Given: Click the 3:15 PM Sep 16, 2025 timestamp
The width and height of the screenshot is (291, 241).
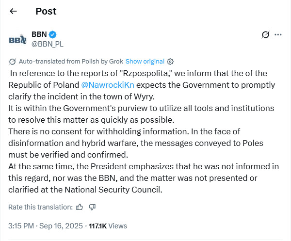Looking at the screenshot, I should [46, 225].
